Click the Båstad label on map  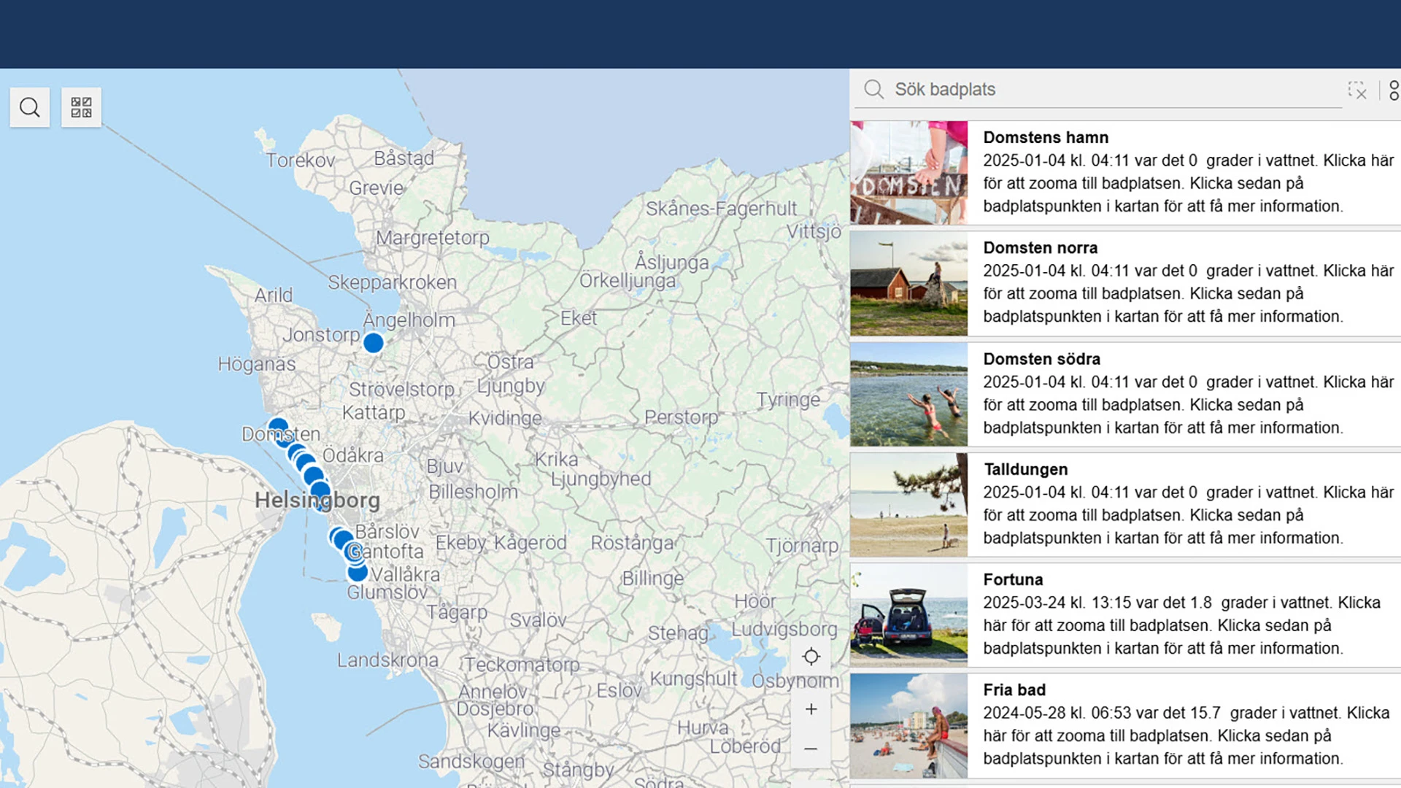404,158
